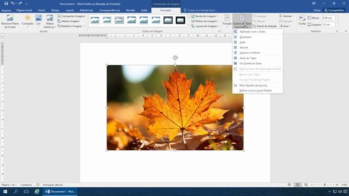Undo the last action

point(13,4)
